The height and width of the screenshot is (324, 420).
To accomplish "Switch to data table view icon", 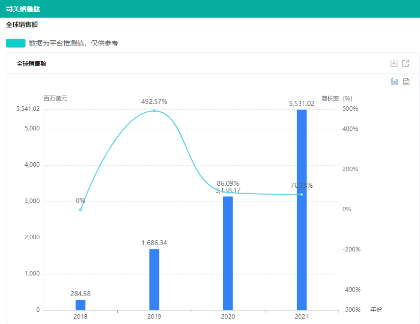I will tap(406, 82).
